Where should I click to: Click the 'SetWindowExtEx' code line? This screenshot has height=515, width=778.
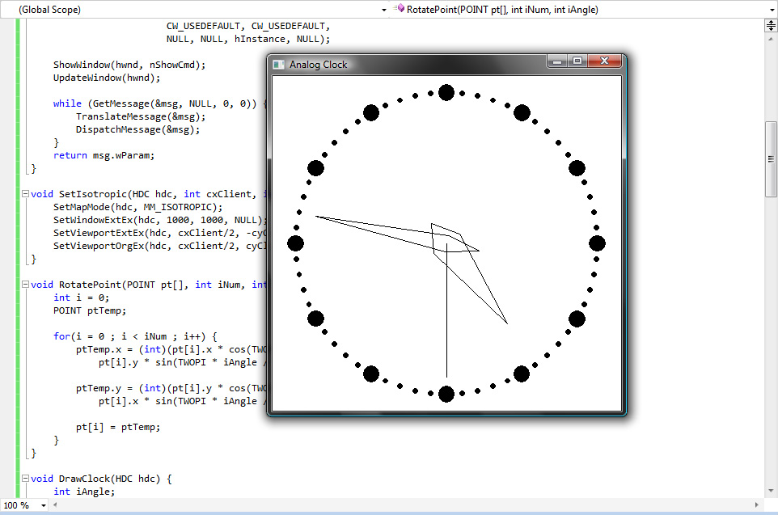tap(160, 220)
